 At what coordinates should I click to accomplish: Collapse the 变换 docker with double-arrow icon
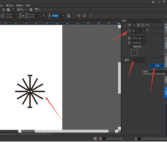[x=163, y=21]
